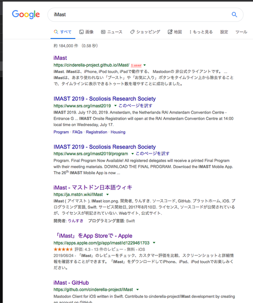Open the もっと見る menu

(x=201, y=32)
